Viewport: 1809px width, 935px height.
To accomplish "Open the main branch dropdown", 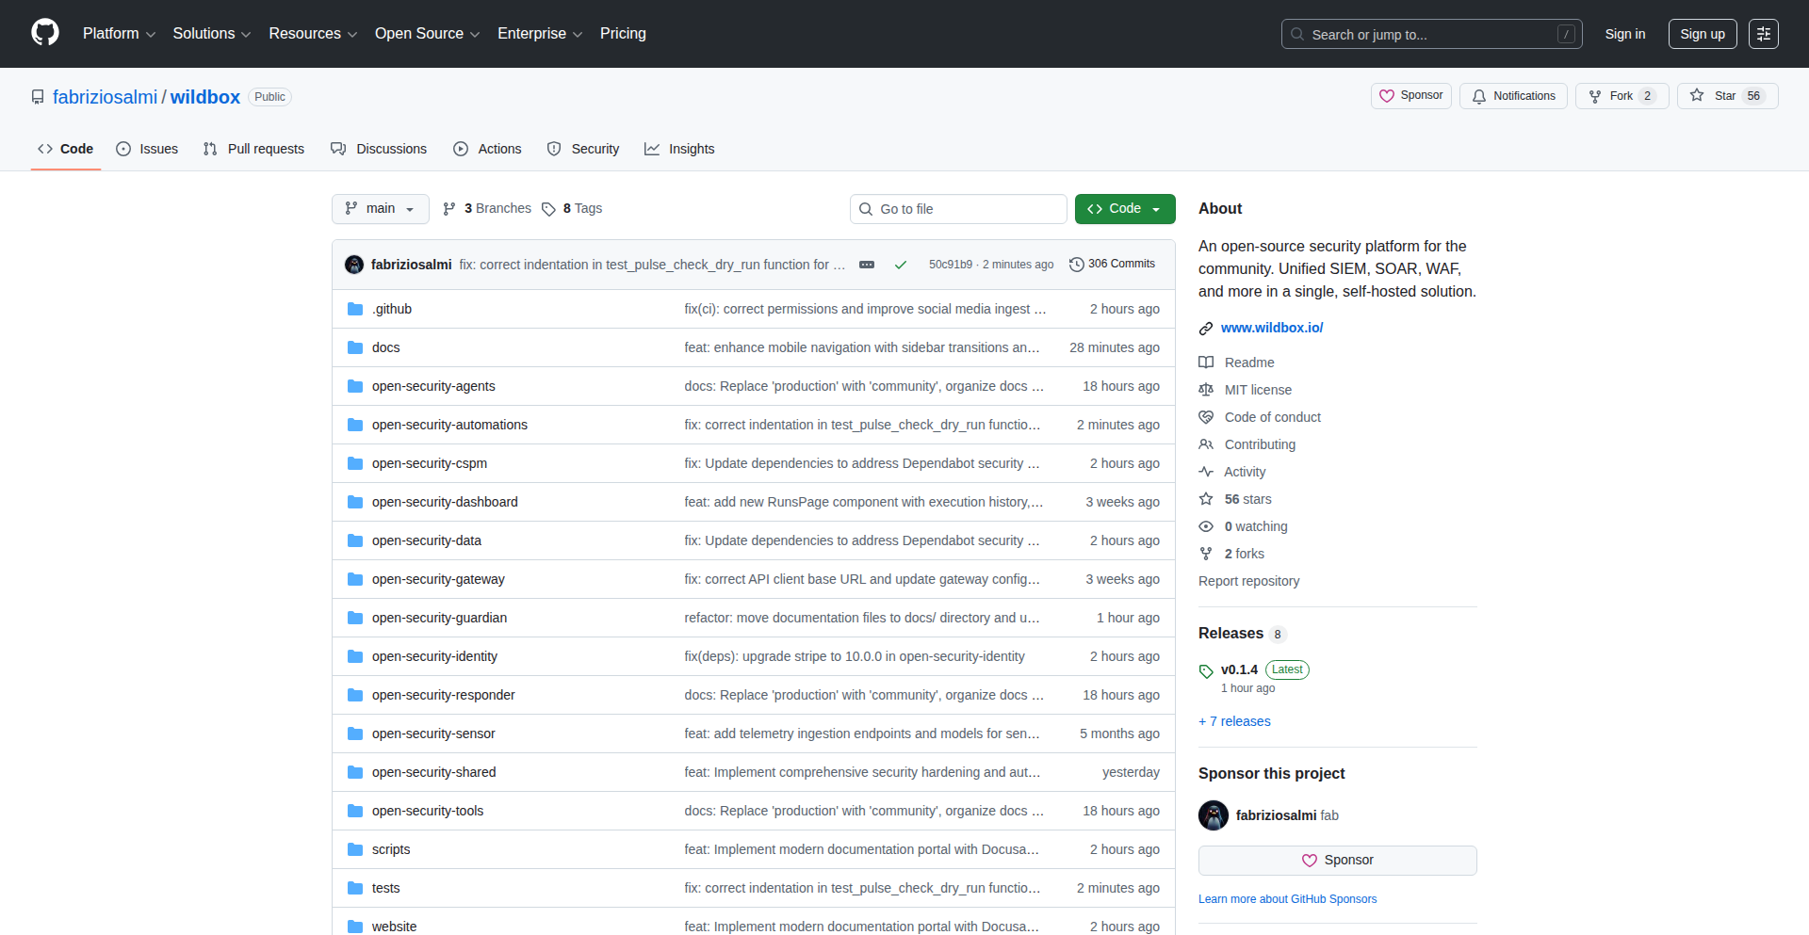I will 380,209.
